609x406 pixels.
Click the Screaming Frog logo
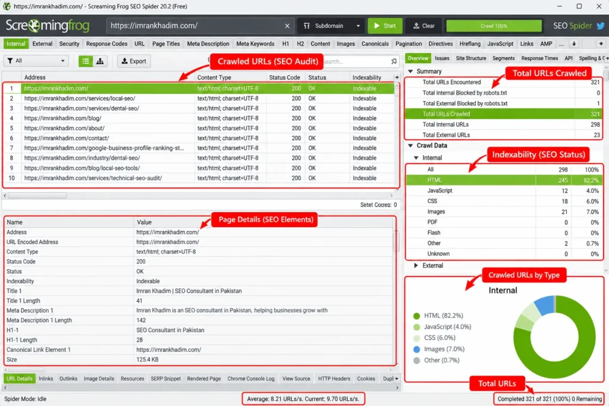coord(48,26)
